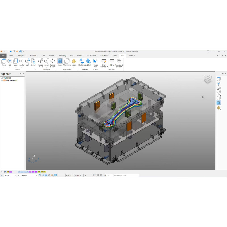Toggle shaded view in right-side toolbar

pos(218,103)
